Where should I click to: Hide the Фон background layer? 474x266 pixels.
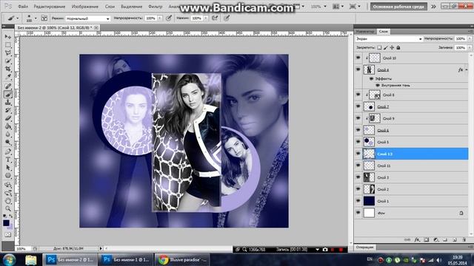coord(358,213)
